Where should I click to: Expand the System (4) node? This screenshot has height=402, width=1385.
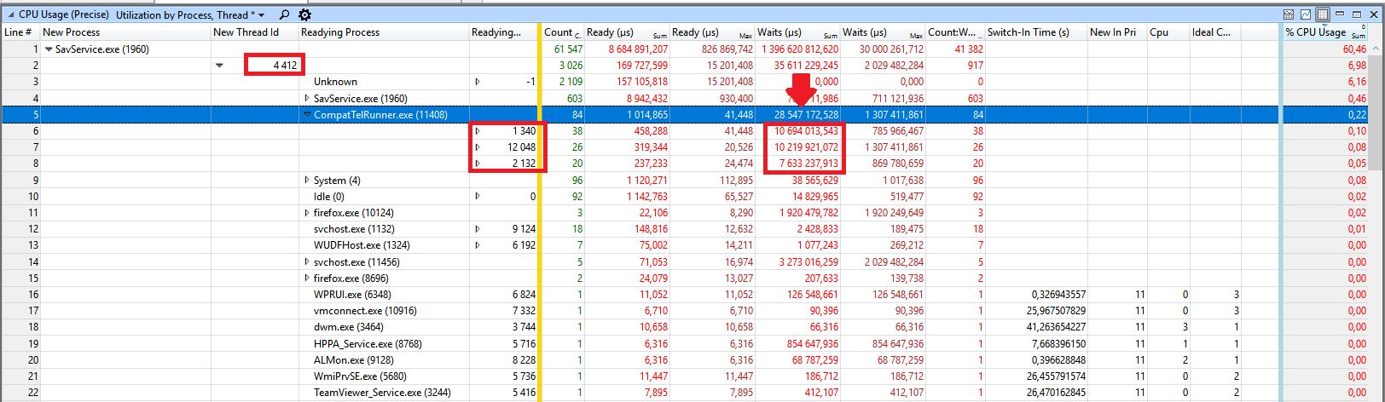pos(307,181)
